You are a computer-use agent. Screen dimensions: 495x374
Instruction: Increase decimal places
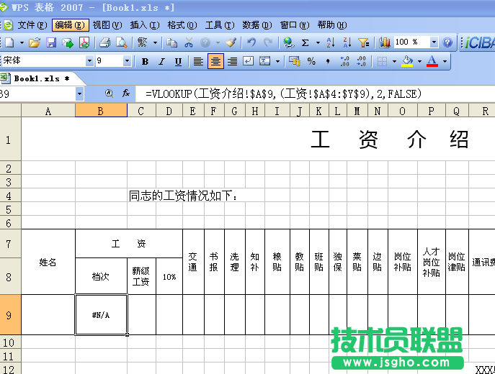(x=344, y=61)
